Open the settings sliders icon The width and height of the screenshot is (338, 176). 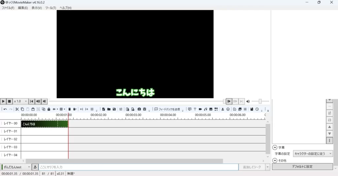121,109
